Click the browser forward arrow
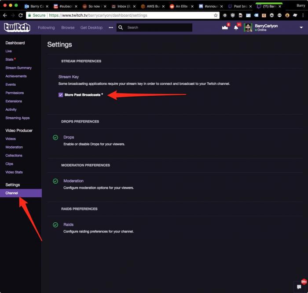Image resolution: width=308 pixels, height=293 pixels. 13,15
